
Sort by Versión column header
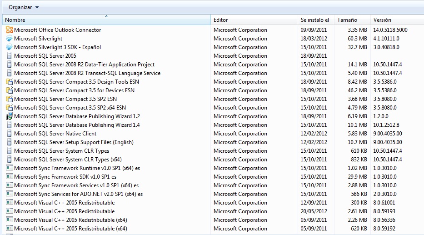click(x=397, y=20)
